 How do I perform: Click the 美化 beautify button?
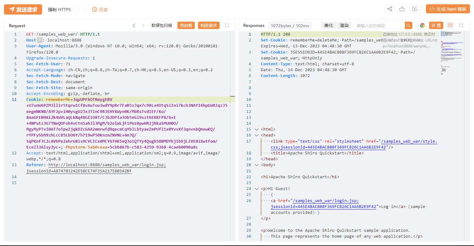tap(328, 25)
